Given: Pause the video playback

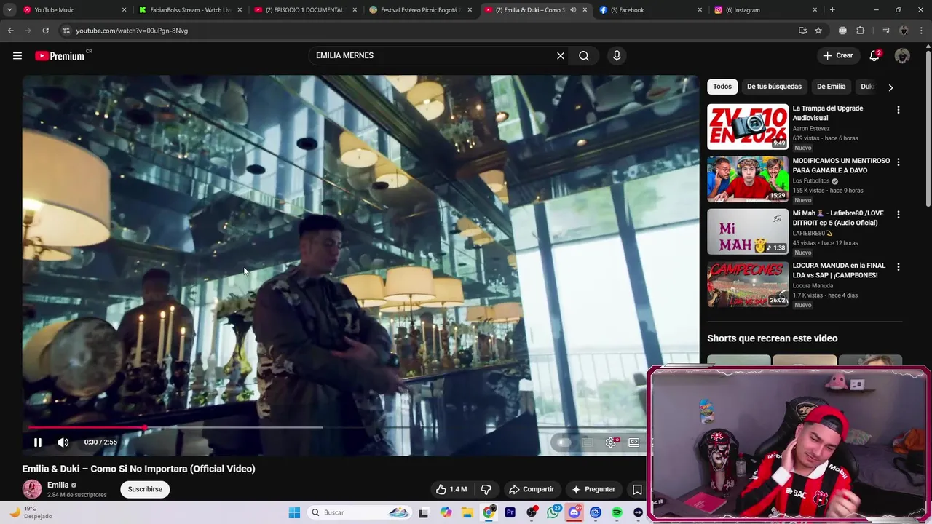Looking at the screenshot, I should point(38,442).
